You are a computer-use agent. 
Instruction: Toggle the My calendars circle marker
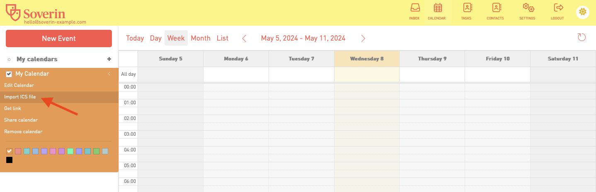(x=9, y=60)
